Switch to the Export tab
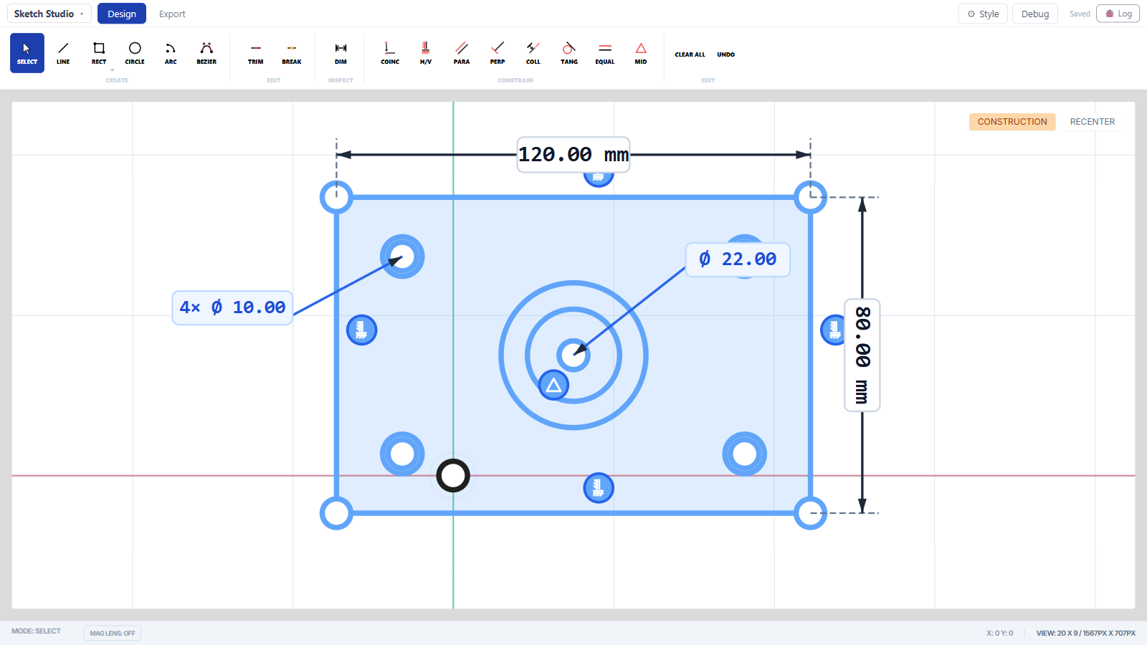 [x=172, y=14]
